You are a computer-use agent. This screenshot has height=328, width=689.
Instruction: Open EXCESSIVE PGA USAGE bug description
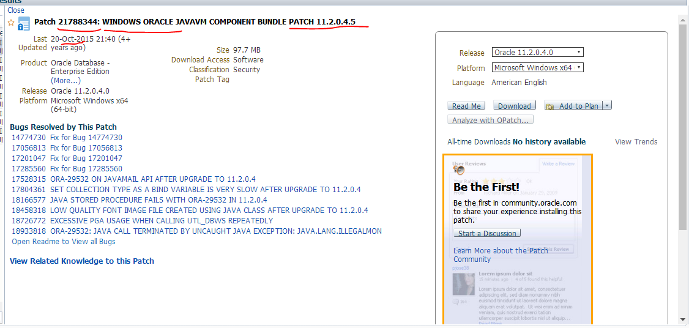pos(162,221)
